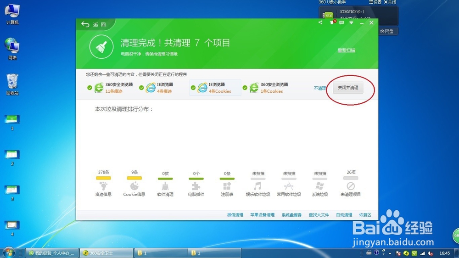Switch to 我的经验_个人中心 taskbar item
This screenshot has height=258, width=459.
coord(52,253)
